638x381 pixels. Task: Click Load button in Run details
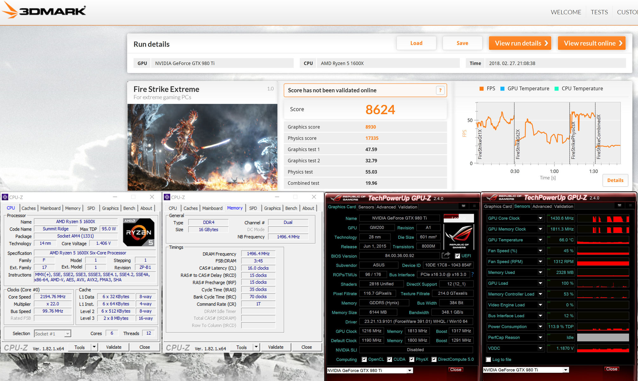[x=416, y=43]
